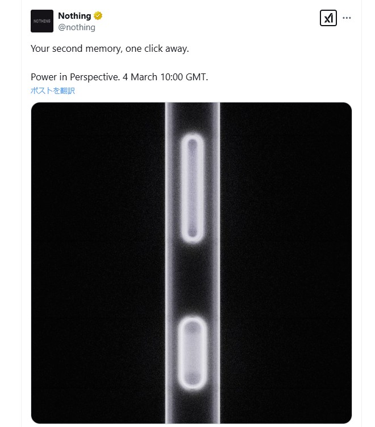Click the gold verified badge
375x427 pixels.
point(98,16)
